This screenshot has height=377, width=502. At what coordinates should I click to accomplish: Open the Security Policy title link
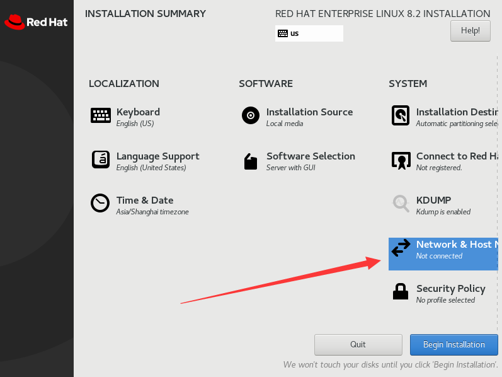451,289
